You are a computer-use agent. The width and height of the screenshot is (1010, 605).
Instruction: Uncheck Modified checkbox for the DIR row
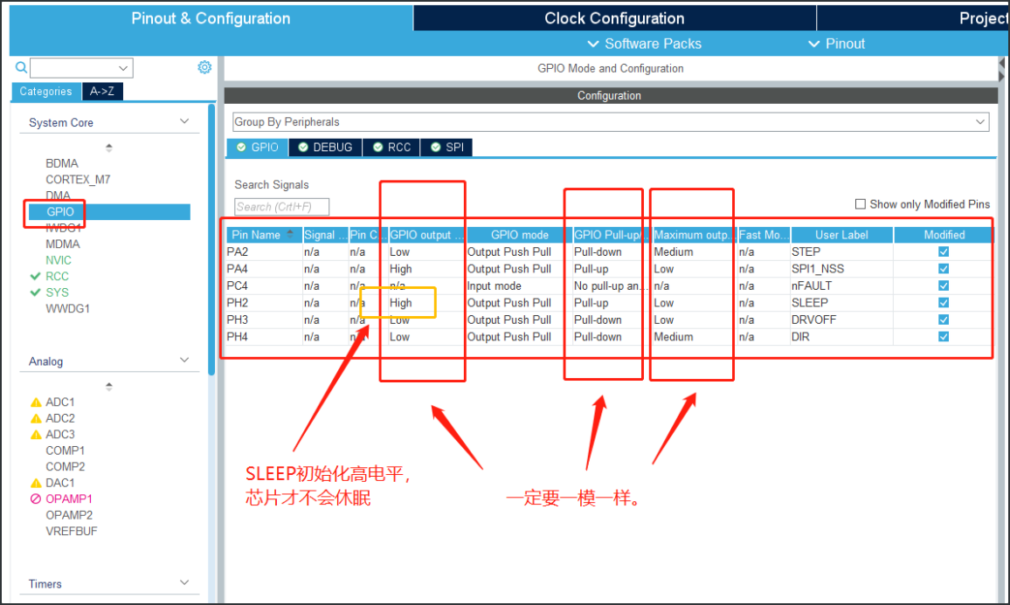point(942,336)
